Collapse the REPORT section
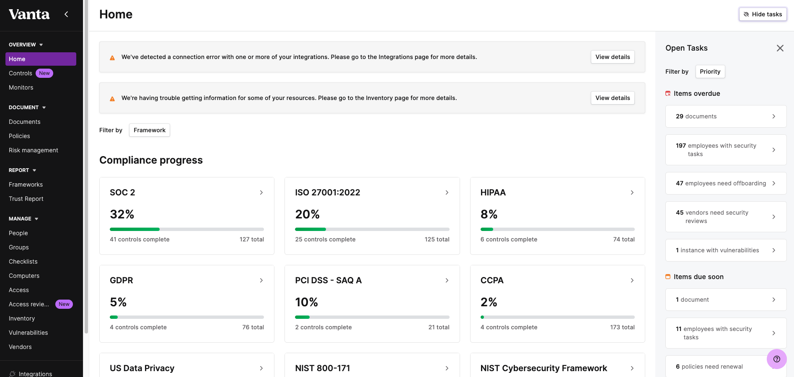 (x=23, y=170)
